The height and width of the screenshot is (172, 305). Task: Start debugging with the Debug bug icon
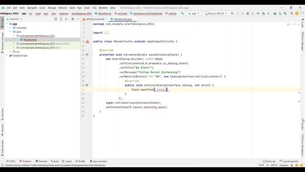tap(248, 13)
